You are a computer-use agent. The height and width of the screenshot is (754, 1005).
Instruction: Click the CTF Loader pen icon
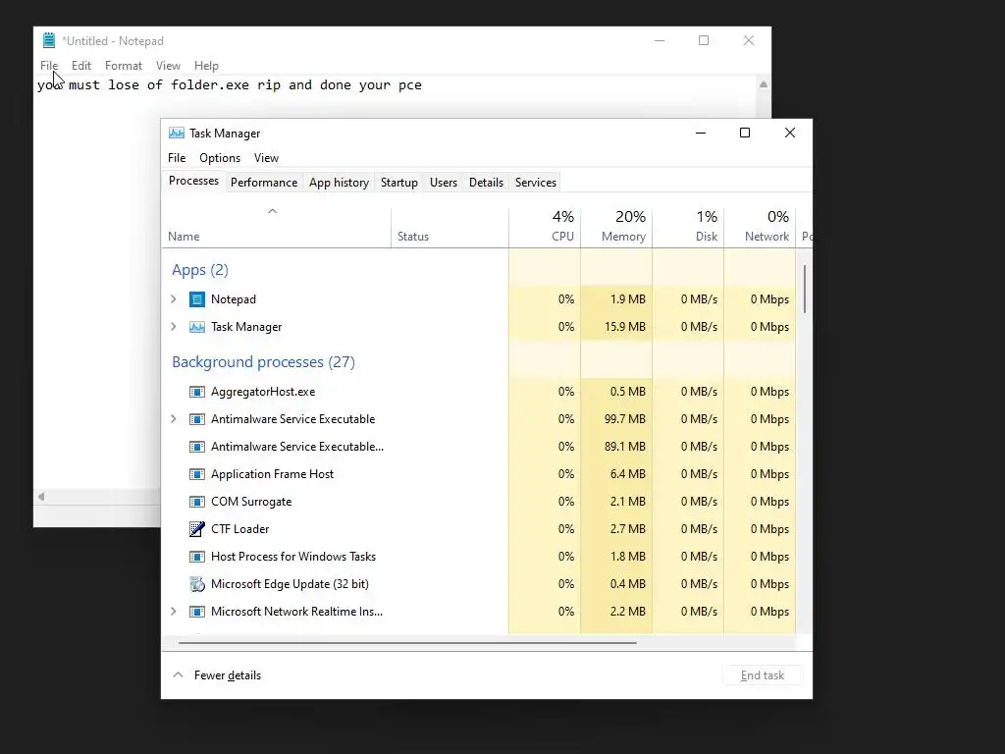[196, 529]
